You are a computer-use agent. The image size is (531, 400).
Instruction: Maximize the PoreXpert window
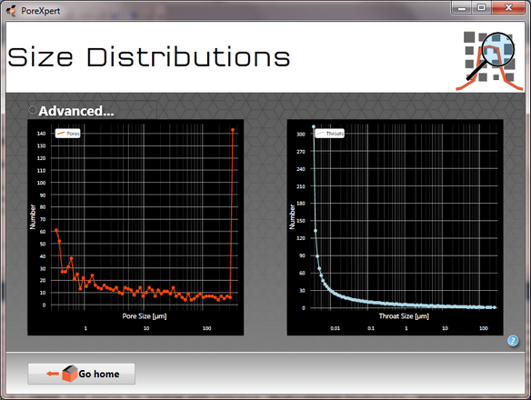click(x=481, y=8)
